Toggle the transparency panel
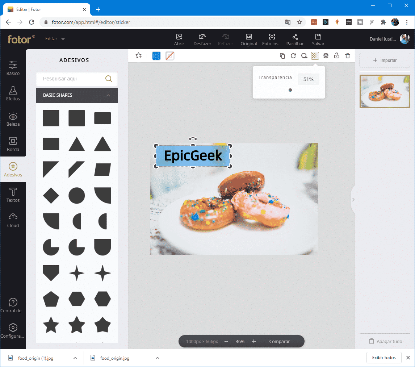415x367 pixels. pos(315,56)
